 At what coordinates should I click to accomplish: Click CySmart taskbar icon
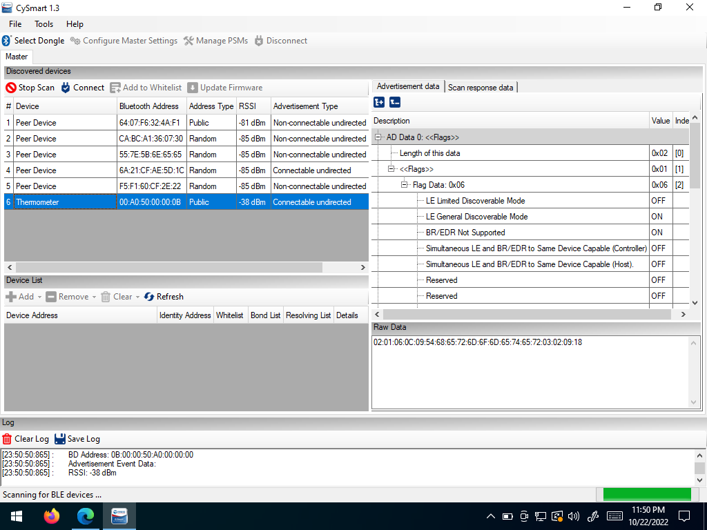[x=119, y=516]
